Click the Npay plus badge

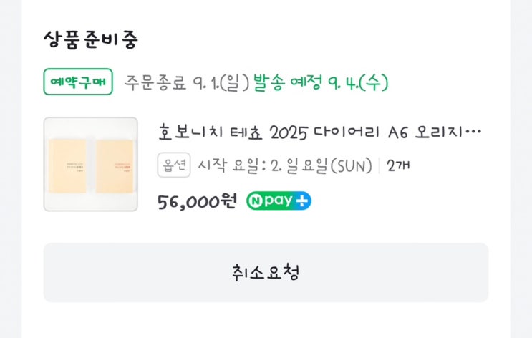(279, 201)
